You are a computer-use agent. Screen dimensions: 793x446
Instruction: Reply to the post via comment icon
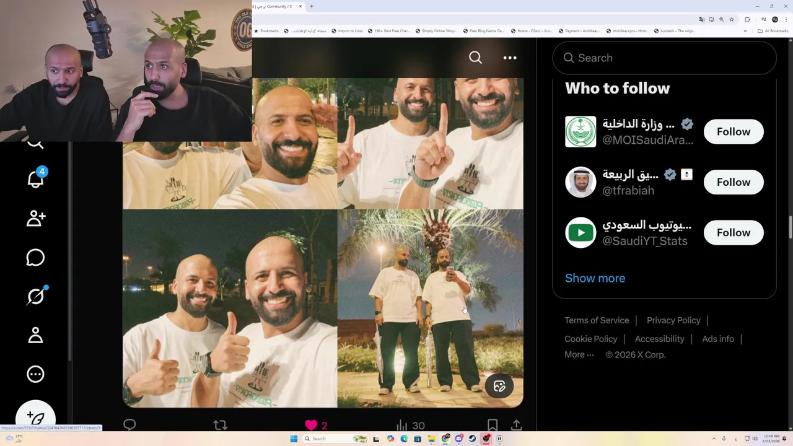click(x=129, y=425)
